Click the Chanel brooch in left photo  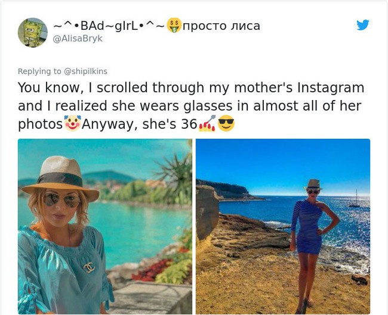click(x=88, y=267)
